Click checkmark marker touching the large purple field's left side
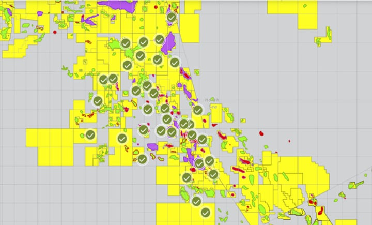Screen dimensions: 372x225 tap(160, 39)
